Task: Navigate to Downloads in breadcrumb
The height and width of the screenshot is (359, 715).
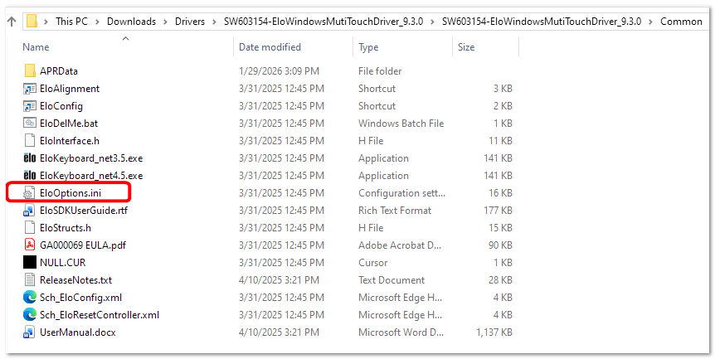Action: pyautogui.click(x=131, y=22)
